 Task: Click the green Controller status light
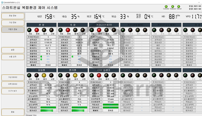coord(166,6)
